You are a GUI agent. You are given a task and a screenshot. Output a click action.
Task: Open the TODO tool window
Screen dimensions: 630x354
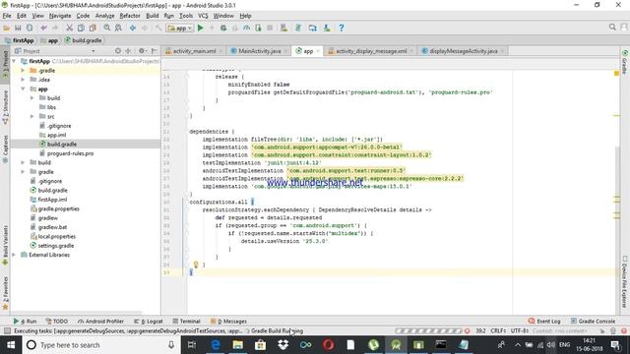click(57, 322)
